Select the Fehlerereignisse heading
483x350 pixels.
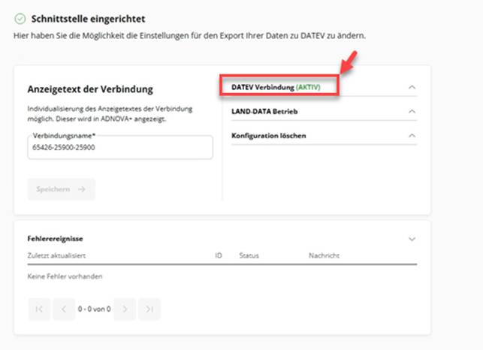(55, 239)
